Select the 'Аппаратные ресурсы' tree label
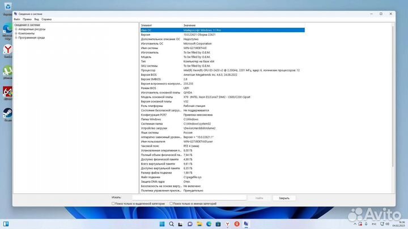 click(x=32, y=29)
